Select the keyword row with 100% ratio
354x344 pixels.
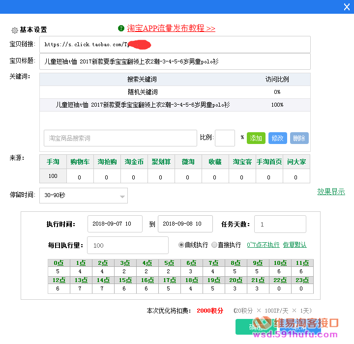click(175, 105)
